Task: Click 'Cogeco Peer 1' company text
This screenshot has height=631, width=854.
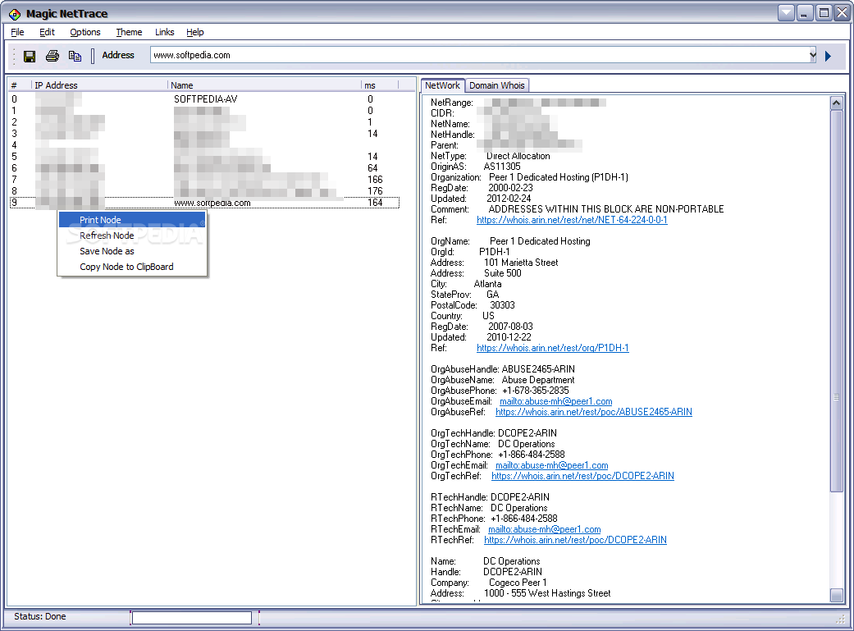Action: coord(518,583)
